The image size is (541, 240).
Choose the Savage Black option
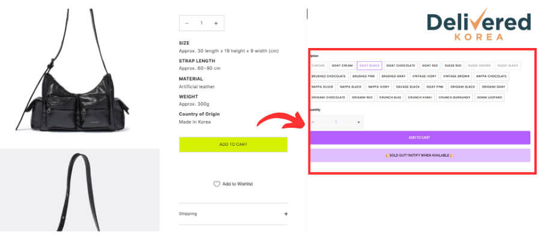click(x=408, y=87)
